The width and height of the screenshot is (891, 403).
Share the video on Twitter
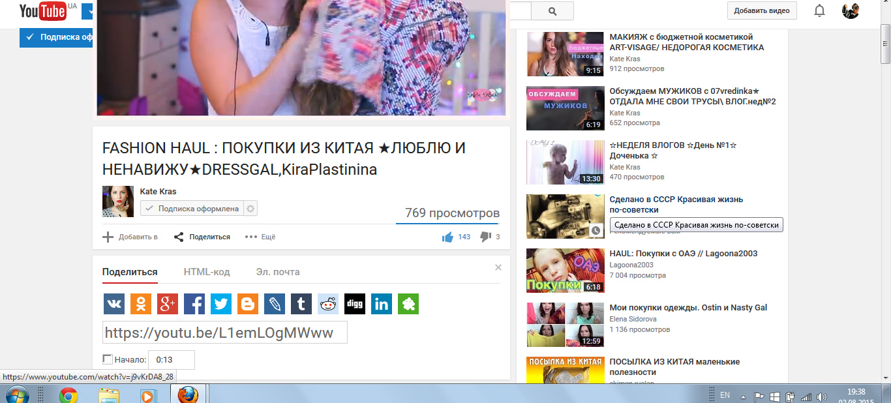pyautogui.click(x=221, y=304)
